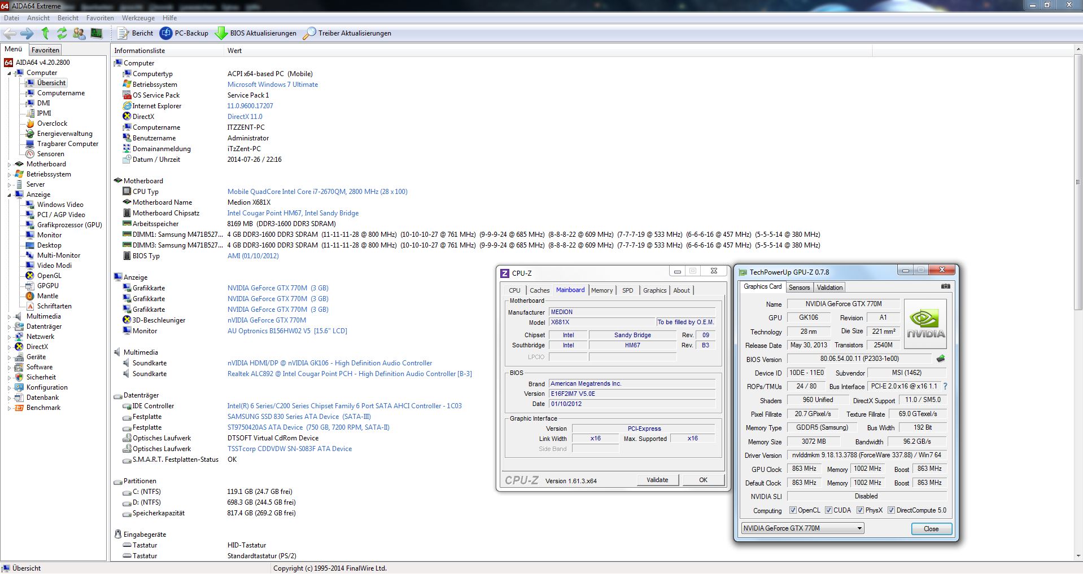Toggle the PhysX checkbox in GPU-Z

(x=860, y=510)
